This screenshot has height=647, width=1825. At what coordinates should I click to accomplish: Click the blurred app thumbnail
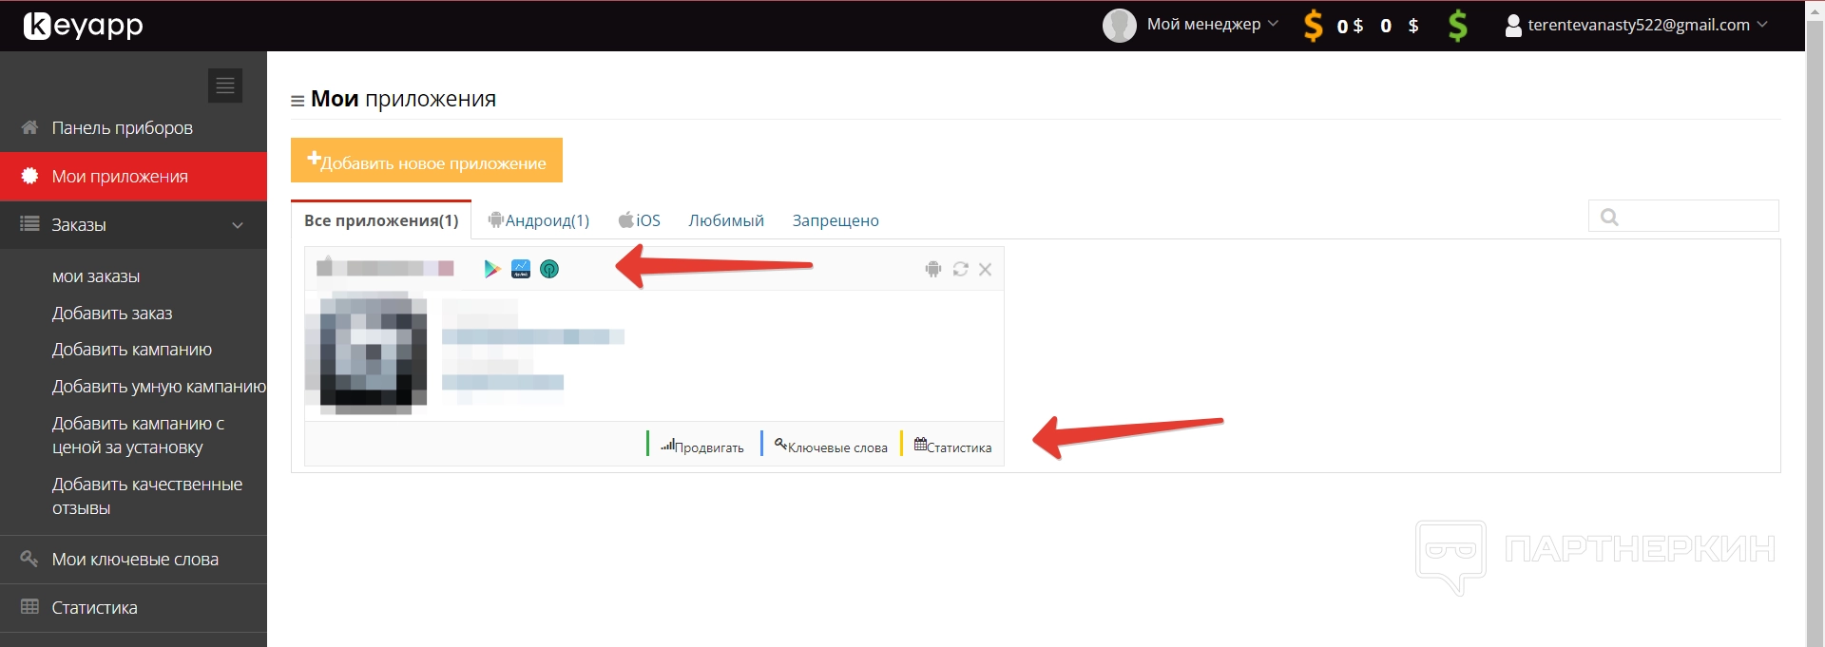[x=366, y=353]
